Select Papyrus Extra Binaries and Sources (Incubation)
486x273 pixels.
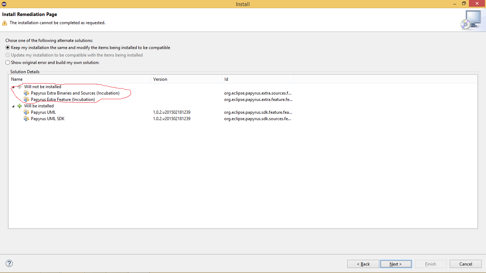(x=75, y=93)
